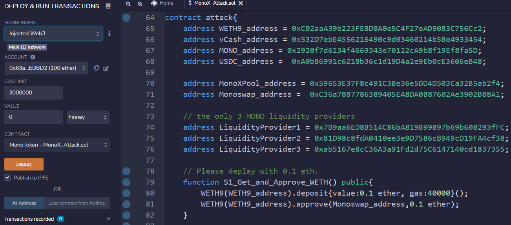Image resolution: width=511 pixels, height=225 pixels.
Task: Click the MonoXPool_address declaration line
Action: (343, 83)
